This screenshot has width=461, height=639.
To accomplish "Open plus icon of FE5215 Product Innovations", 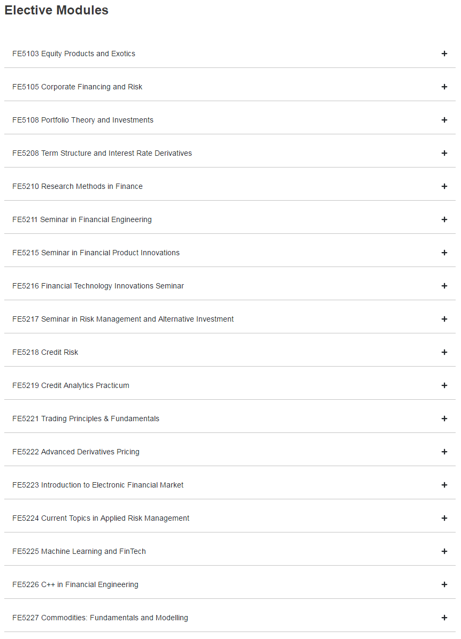I will 444,253.
